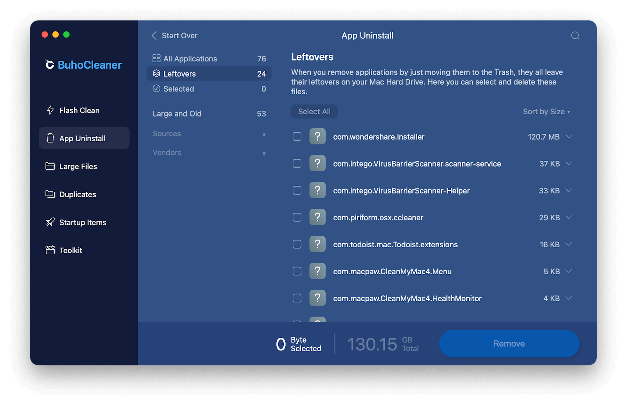The image size is (627, 405).
Task: Show the Large and Old list
Action: tap(209, 113)
